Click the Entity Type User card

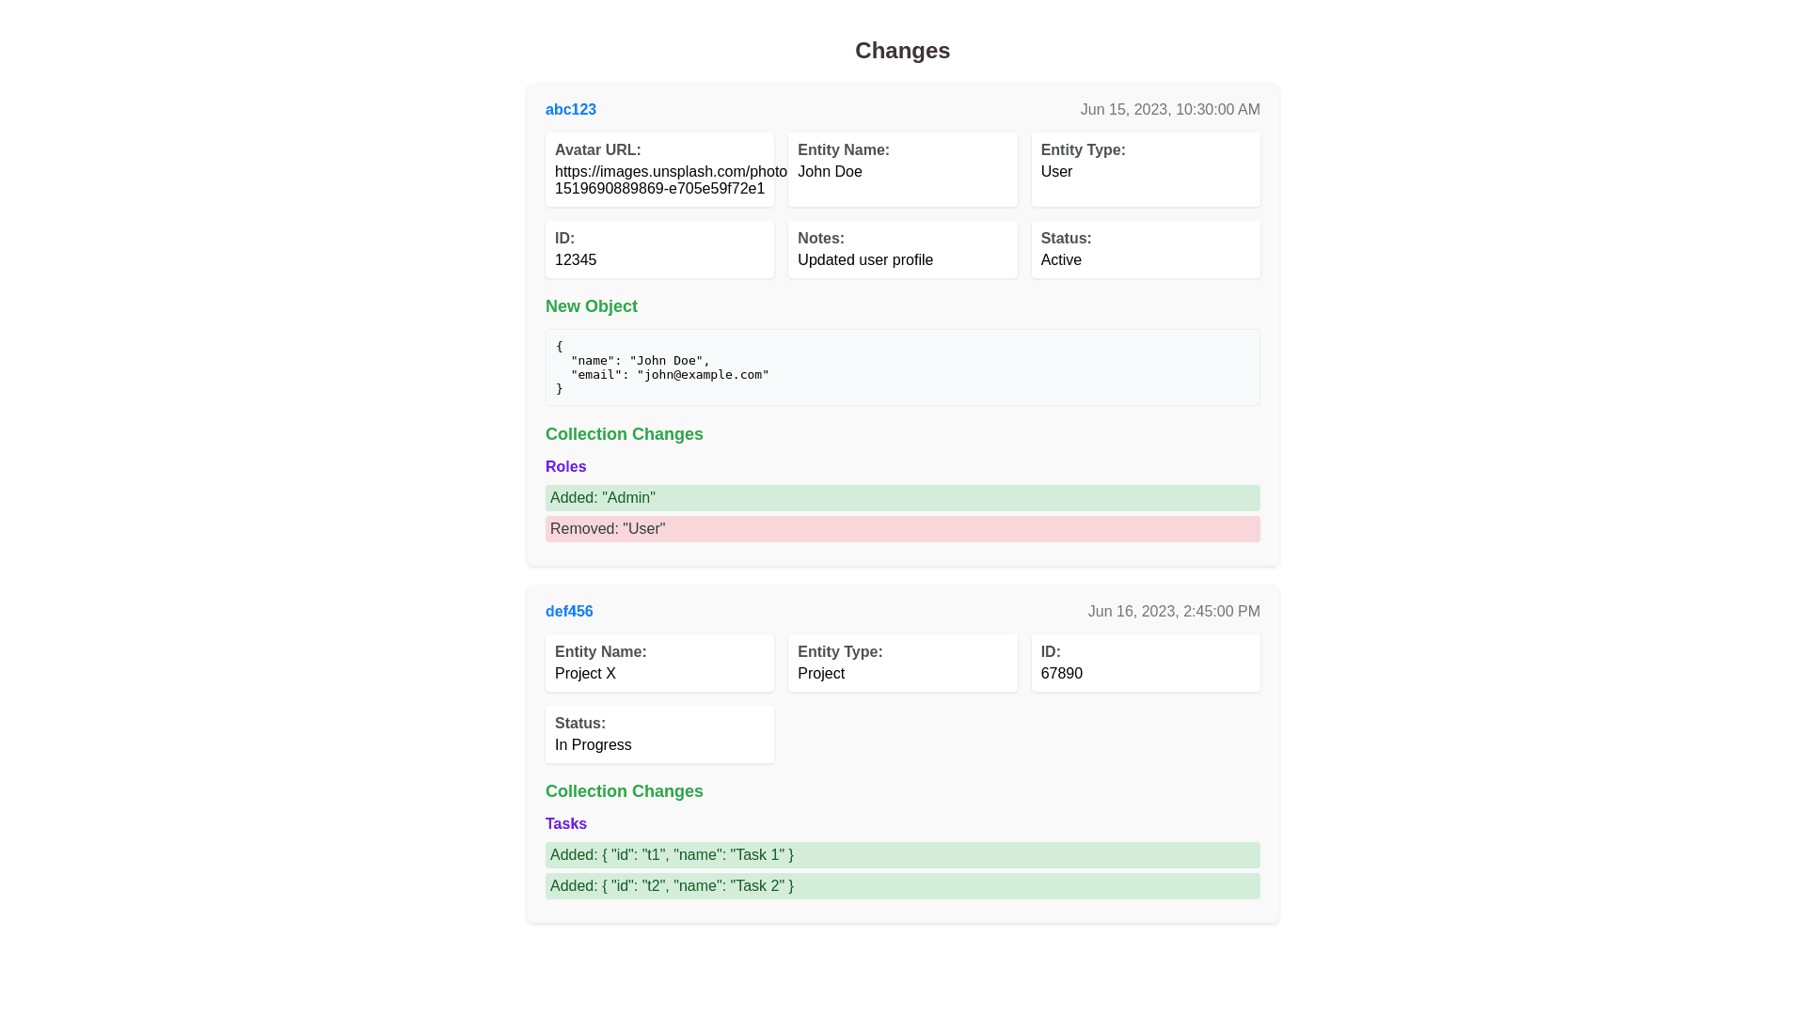[x=1145, y=169]
